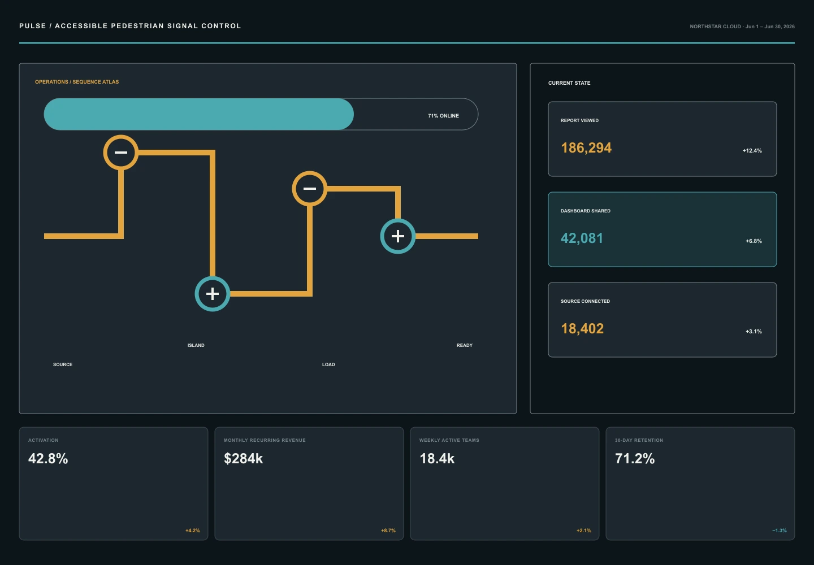Viewport: 814px width, 565px height.
Task: Open the 30-Day Retention tile
Action: click(700, 484)
